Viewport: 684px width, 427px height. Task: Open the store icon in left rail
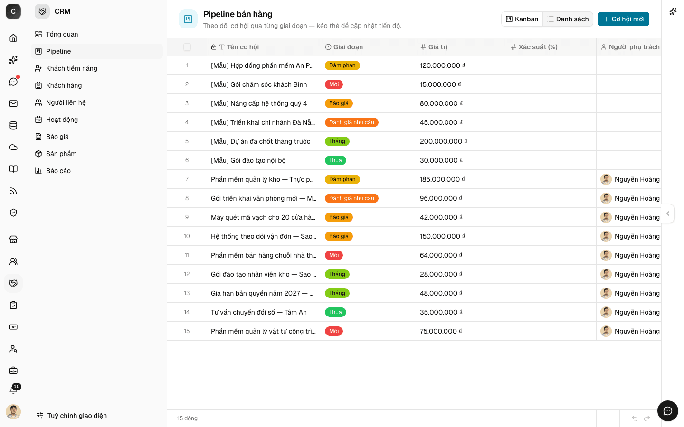click(x=13, y=240)
